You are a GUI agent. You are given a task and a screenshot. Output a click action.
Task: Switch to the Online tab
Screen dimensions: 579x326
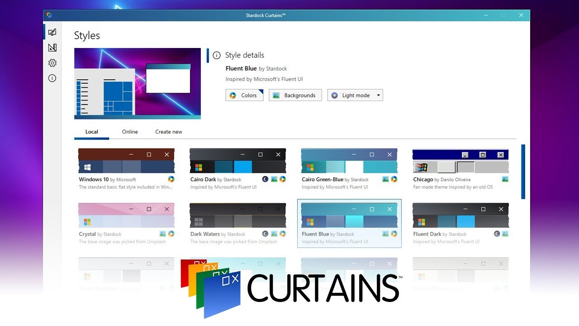[130, 132]
